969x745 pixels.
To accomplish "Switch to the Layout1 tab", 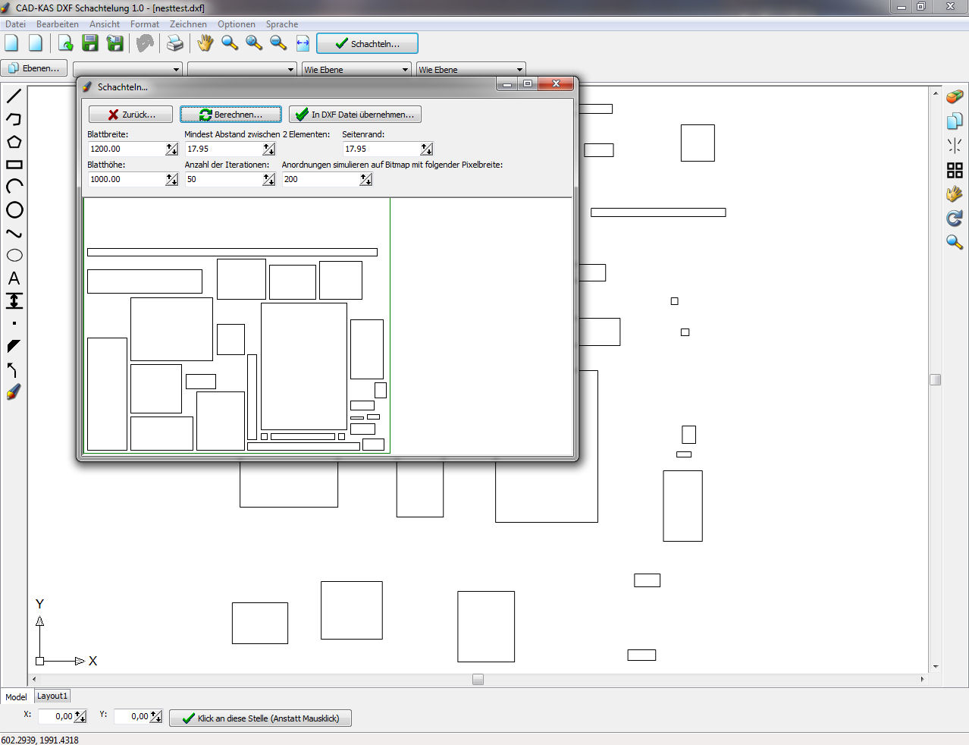I will tap(52, 696).
